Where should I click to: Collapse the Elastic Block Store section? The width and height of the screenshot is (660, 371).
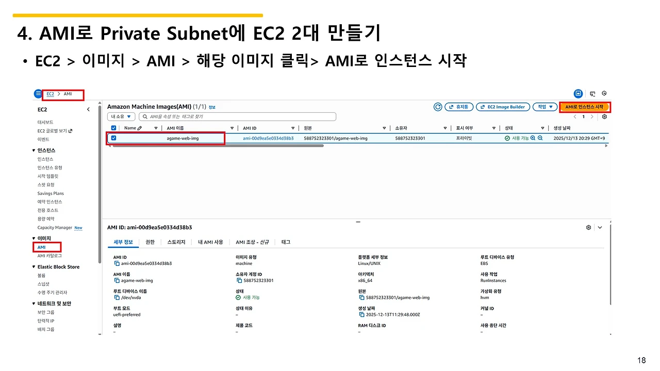click(34, 267)
